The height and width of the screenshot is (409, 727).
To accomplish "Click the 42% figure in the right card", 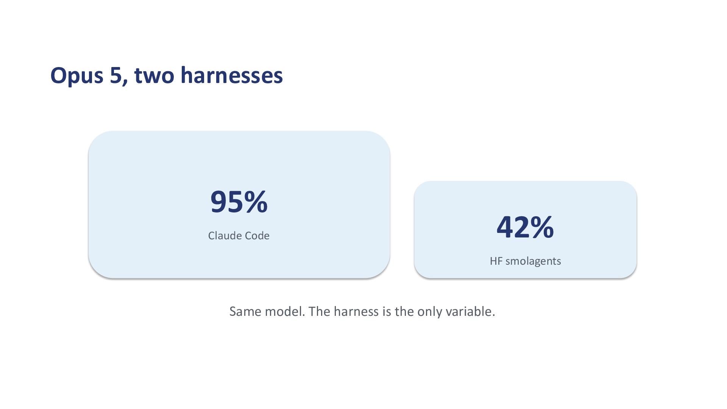I will pyautogui.click(x=525, y=227).
